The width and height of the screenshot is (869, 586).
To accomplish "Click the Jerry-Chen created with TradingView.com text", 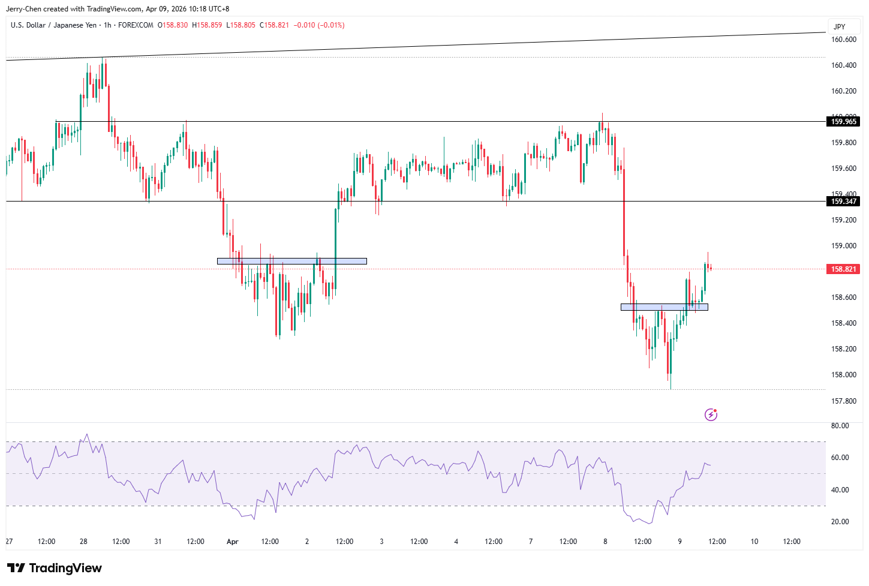I will point(118,9).
